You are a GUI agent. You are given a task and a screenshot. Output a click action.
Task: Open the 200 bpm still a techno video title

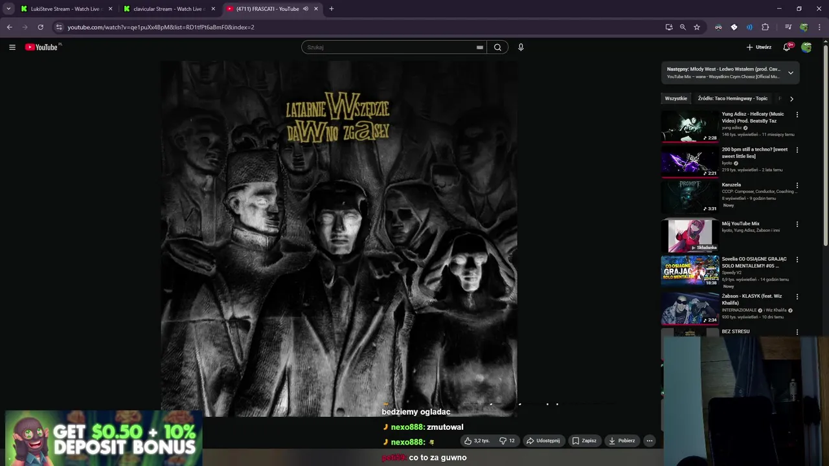[755, 153]
